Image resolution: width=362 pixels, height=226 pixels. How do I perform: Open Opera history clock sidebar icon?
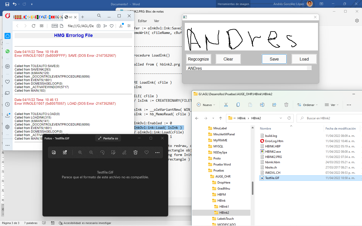pyautogui.click(x=8, y=104)
